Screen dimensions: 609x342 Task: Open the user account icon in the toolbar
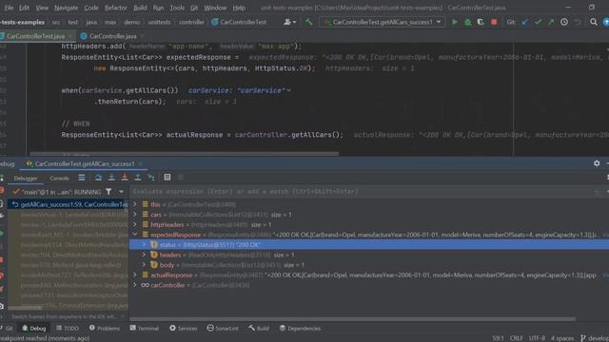[289, 22]
